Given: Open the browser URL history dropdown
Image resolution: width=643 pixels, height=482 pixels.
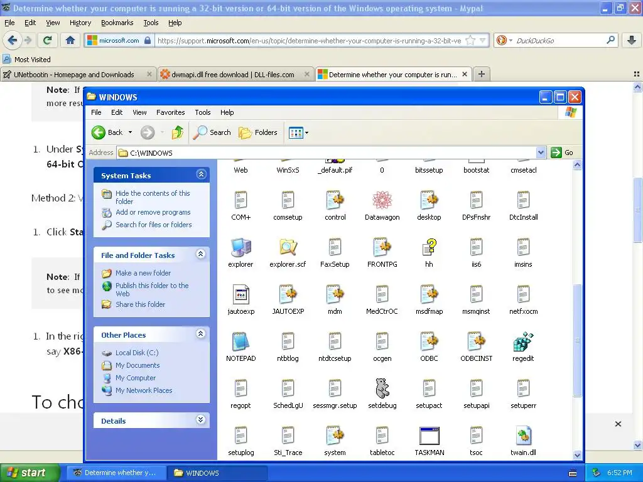Looking at the screenshot, I should (x=483, y=40).
